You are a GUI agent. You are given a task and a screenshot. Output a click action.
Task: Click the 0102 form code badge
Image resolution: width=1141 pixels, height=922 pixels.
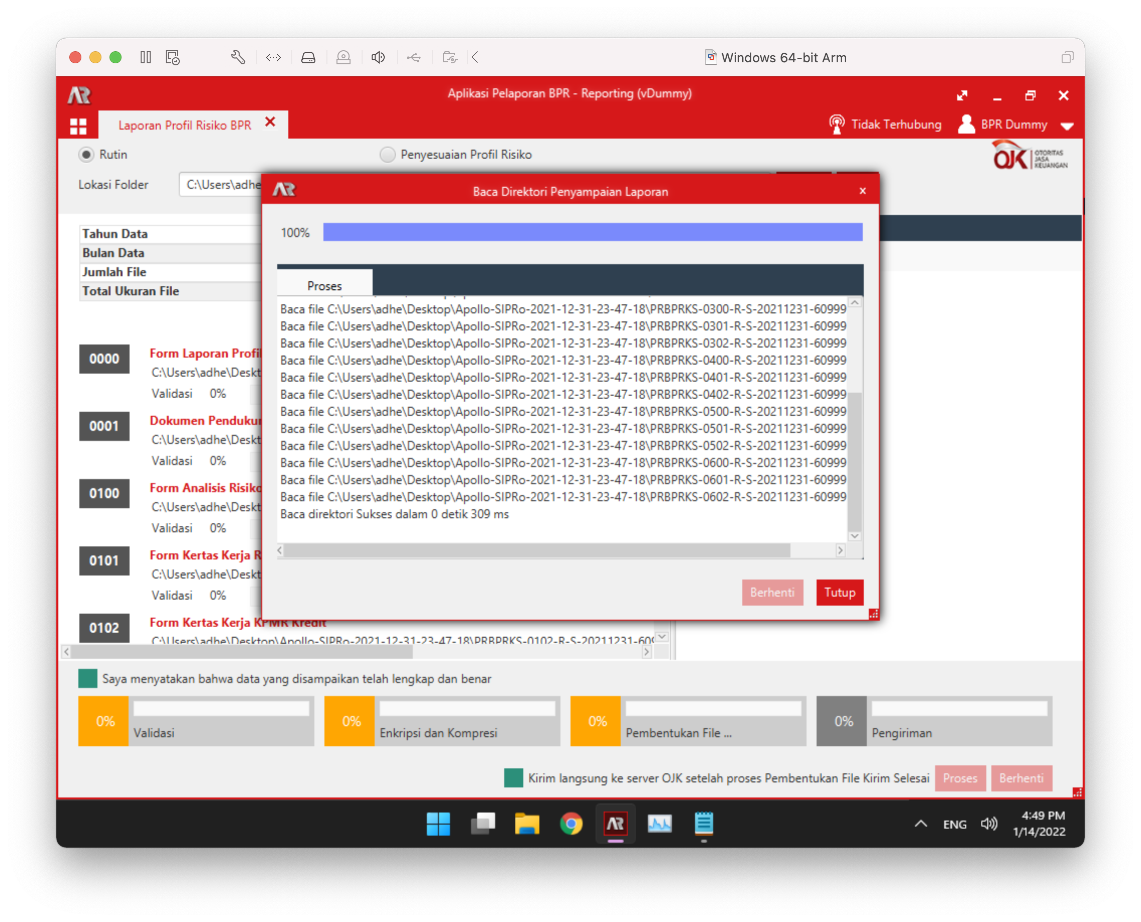pos(104,628)
